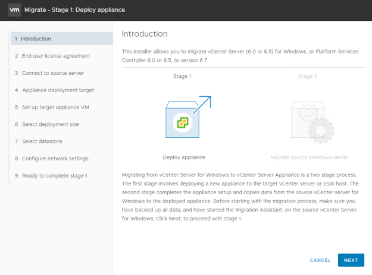Click the Deploy appliance box icon
The image size is (372, 275).
click(x=188, y=116)
